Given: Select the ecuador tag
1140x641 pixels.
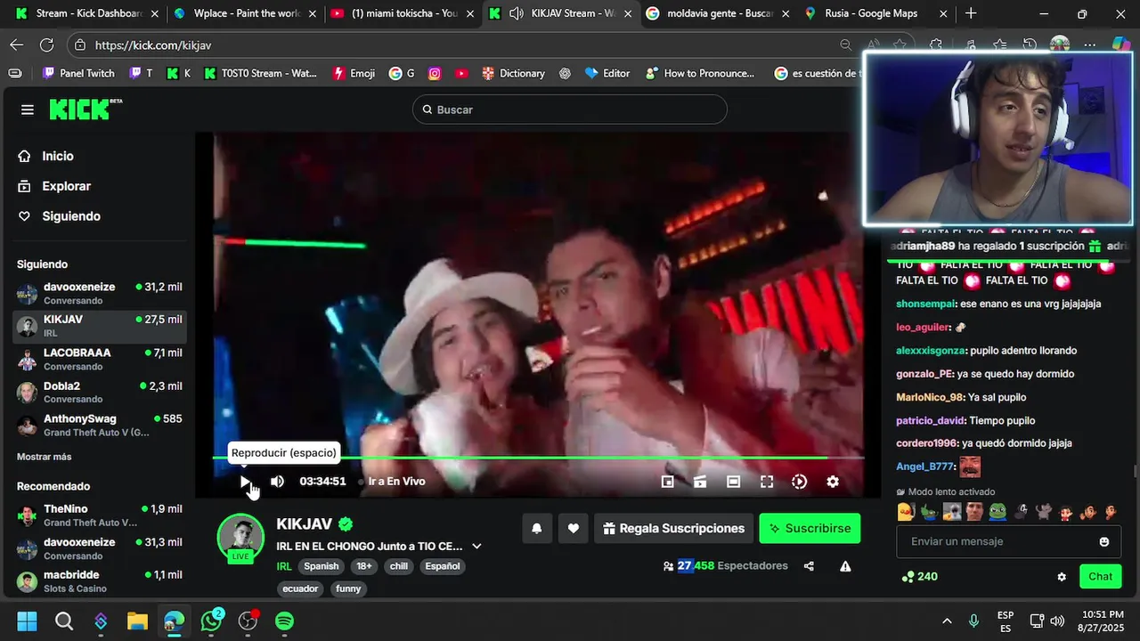Looking at the screenshot, I should point(300,588).
